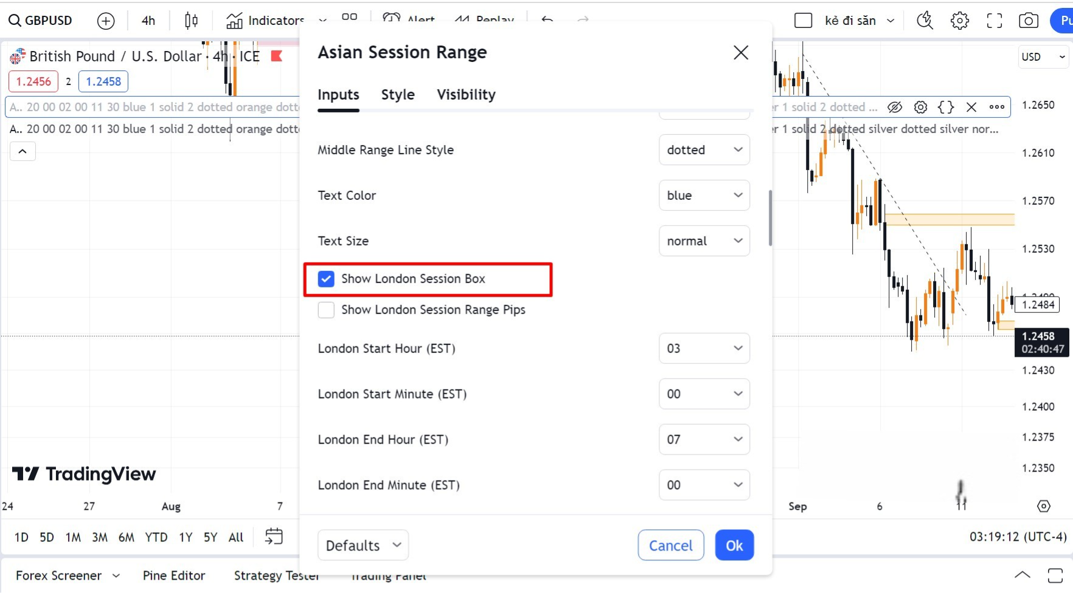Uncheck Show London Session Box
The height and width of the screenshot is (593, 1073).
click(326, 279)
